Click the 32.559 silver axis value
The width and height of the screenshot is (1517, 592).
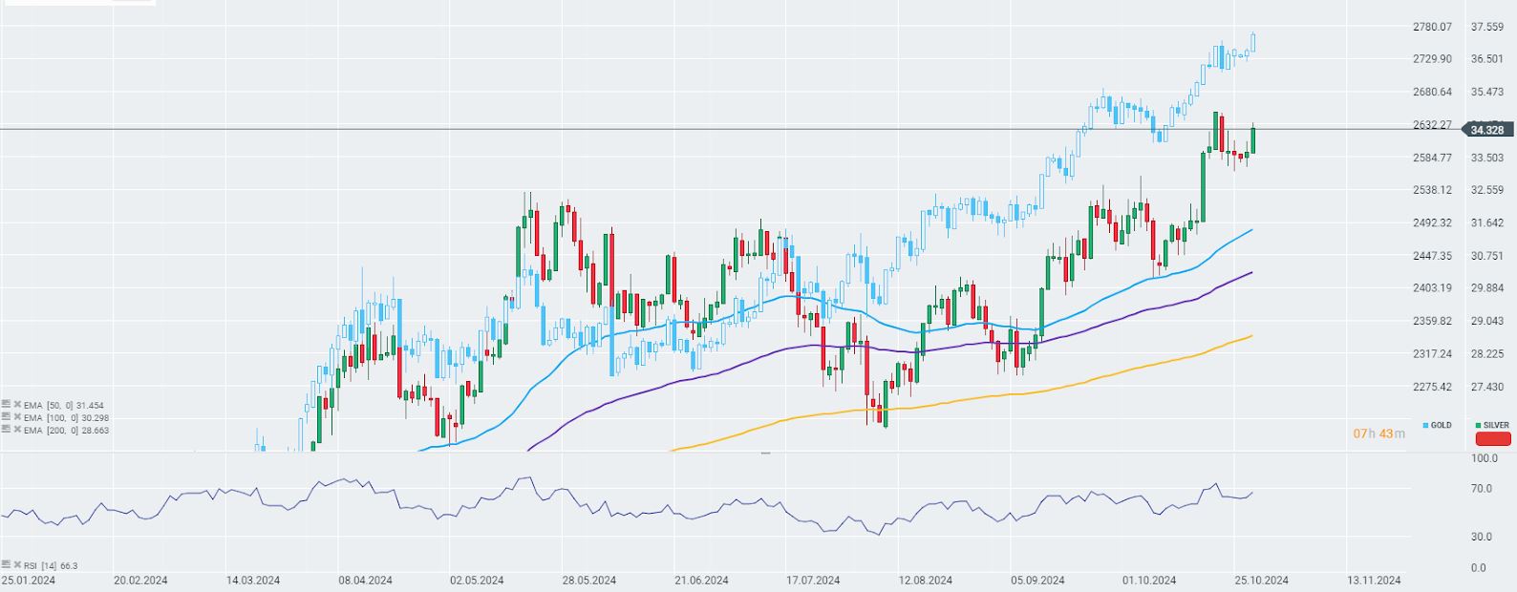pos(1487,190)
